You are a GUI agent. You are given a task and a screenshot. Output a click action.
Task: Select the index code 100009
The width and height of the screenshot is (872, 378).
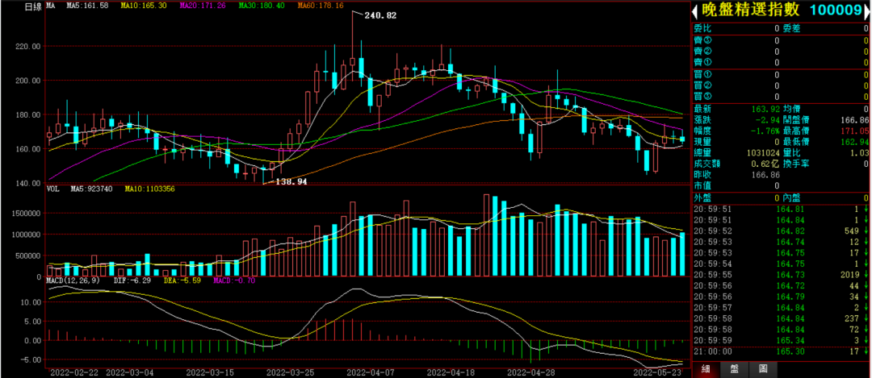836,10
